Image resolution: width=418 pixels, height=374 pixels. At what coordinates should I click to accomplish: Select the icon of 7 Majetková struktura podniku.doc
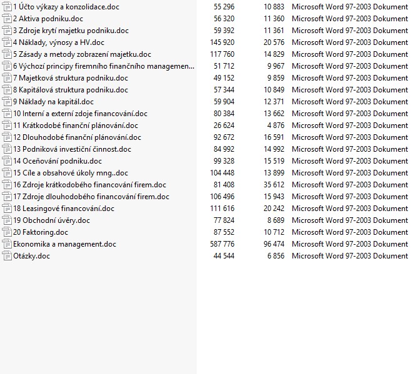pyautogui.click(x=7, y=78)
